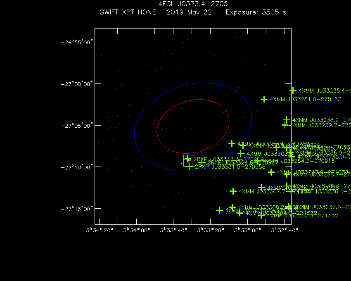Screen dimensions: 351x281
Task: Click the -27°00'00" declination axis label
Action: (77, 84)
